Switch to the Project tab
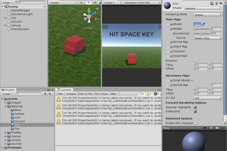227x151 pixels. 8,90
